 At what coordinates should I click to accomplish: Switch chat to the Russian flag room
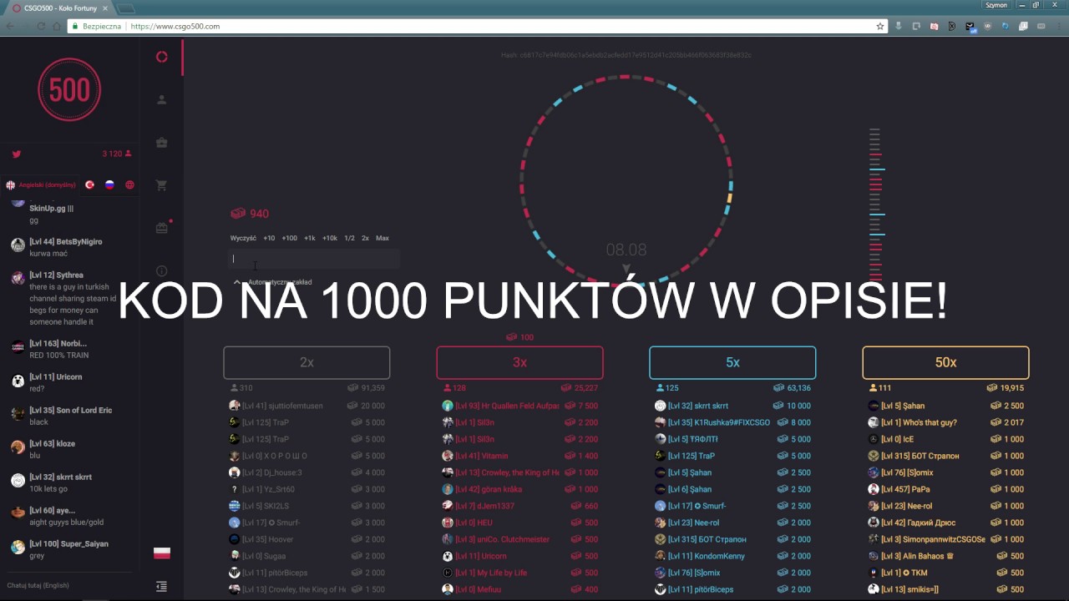coord(109,185)
